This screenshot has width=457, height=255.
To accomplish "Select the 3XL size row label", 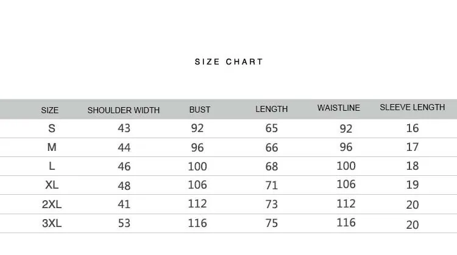I will click(x=52, y=223).
